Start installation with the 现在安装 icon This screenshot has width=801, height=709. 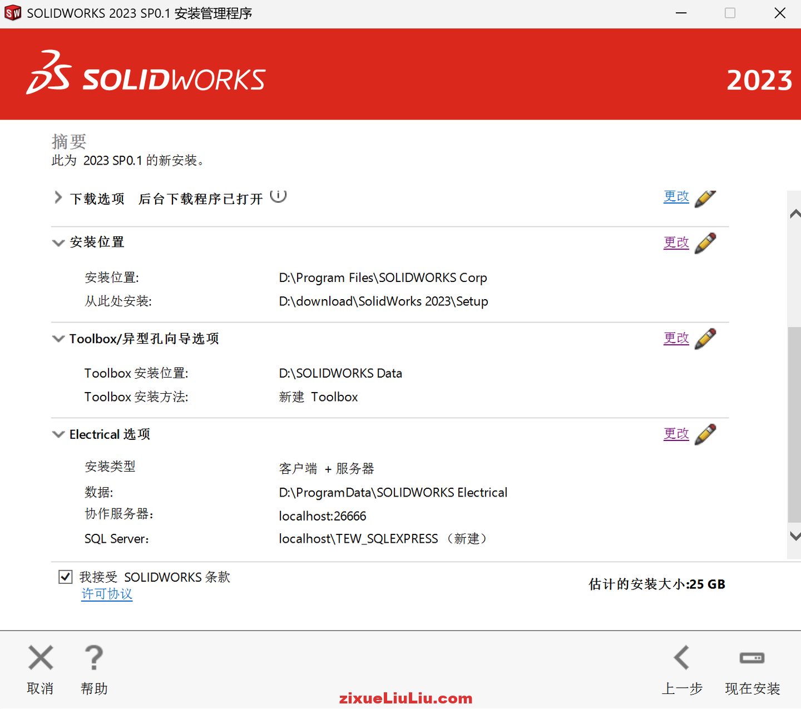tap(752, 658)
